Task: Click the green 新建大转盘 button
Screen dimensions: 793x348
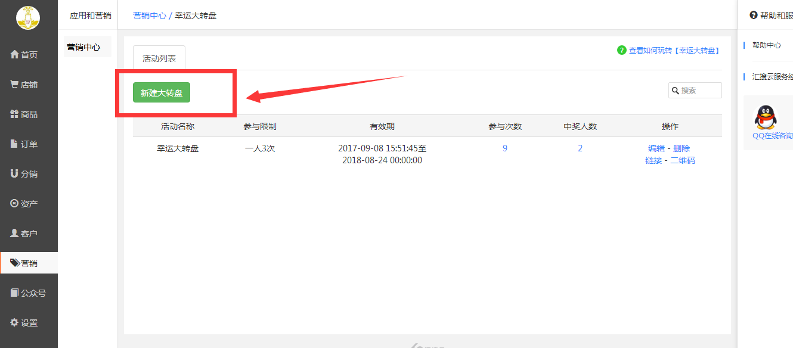Action: point(162,92)
